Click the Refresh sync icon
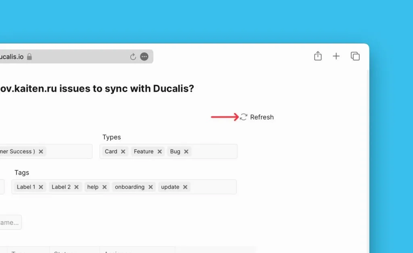The height and width of the screenshot is (253, 413). coord(244,117)
